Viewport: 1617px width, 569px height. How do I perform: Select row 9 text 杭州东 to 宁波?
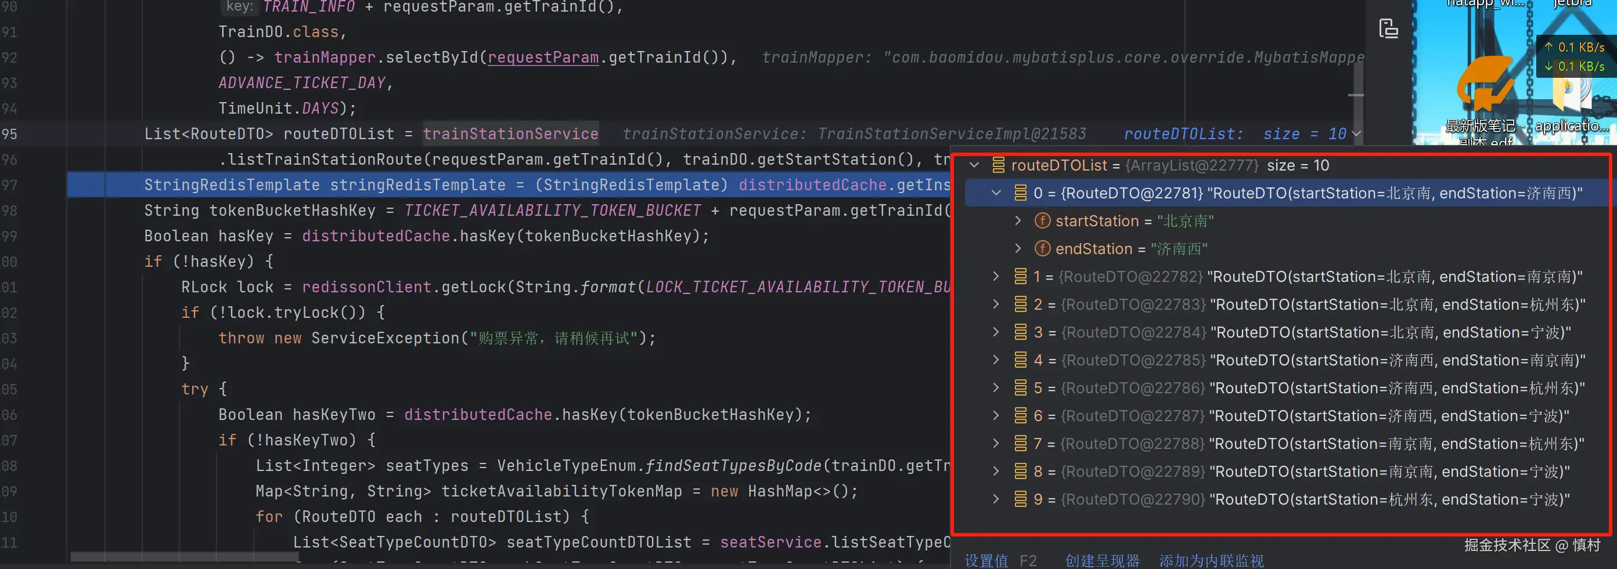pos(1390,499)
